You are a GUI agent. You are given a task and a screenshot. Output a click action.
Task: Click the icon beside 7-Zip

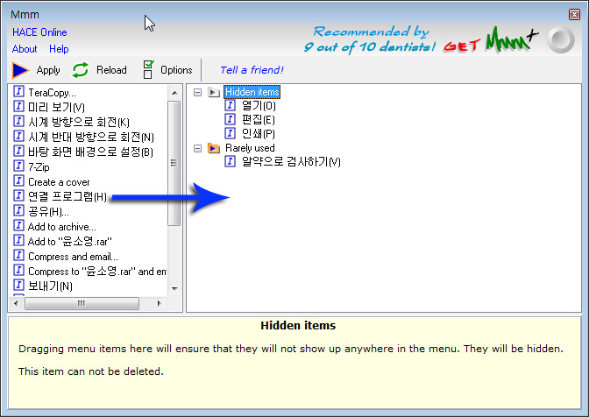pos(18,166)
